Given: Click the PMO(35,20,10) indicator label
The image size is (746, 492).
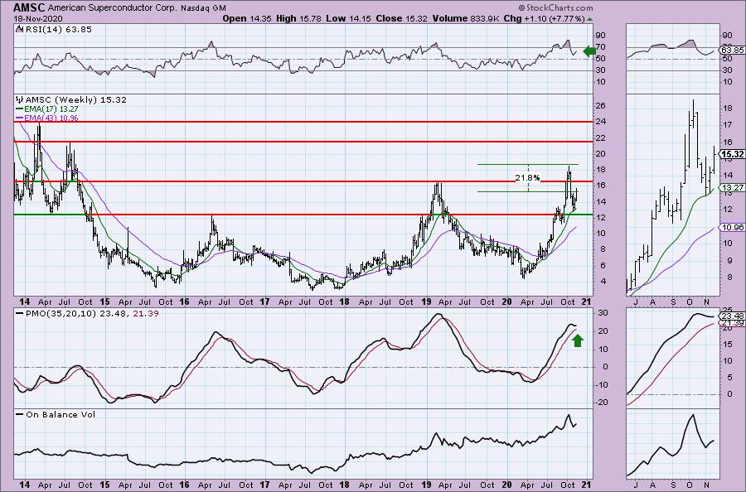Looking at the screenshot, I should (60, 314).
